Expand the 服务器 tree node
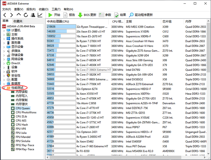Viewport: 211px width, 160px height. (4, 43)
